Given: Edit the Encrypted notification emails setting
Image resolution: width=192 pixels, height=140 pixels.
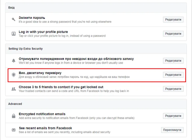Looking at the screenshot, I should tap(173, 116).
